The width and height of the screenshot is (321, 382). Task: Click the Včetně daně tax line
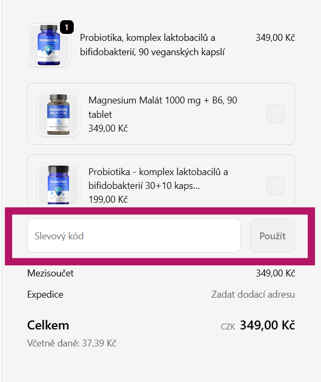click(x=72, y=343)
